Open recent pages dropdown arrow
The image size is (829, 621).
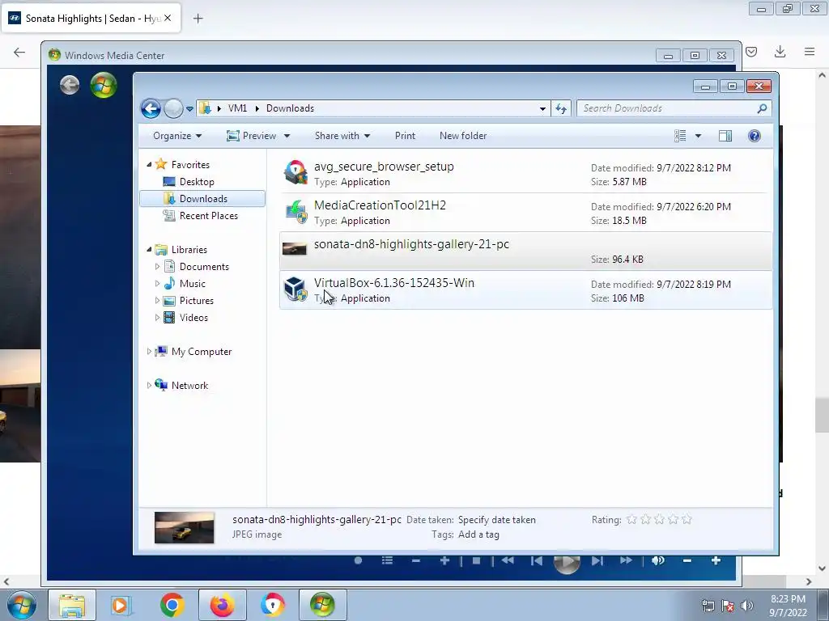[x=189, y=109]
